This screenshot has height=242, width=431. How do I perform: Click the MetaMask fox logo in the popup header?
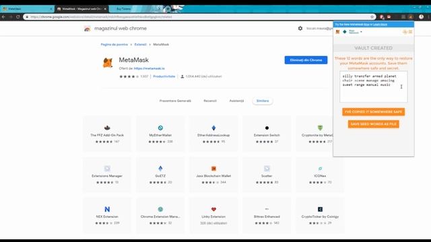coord(338,32)
